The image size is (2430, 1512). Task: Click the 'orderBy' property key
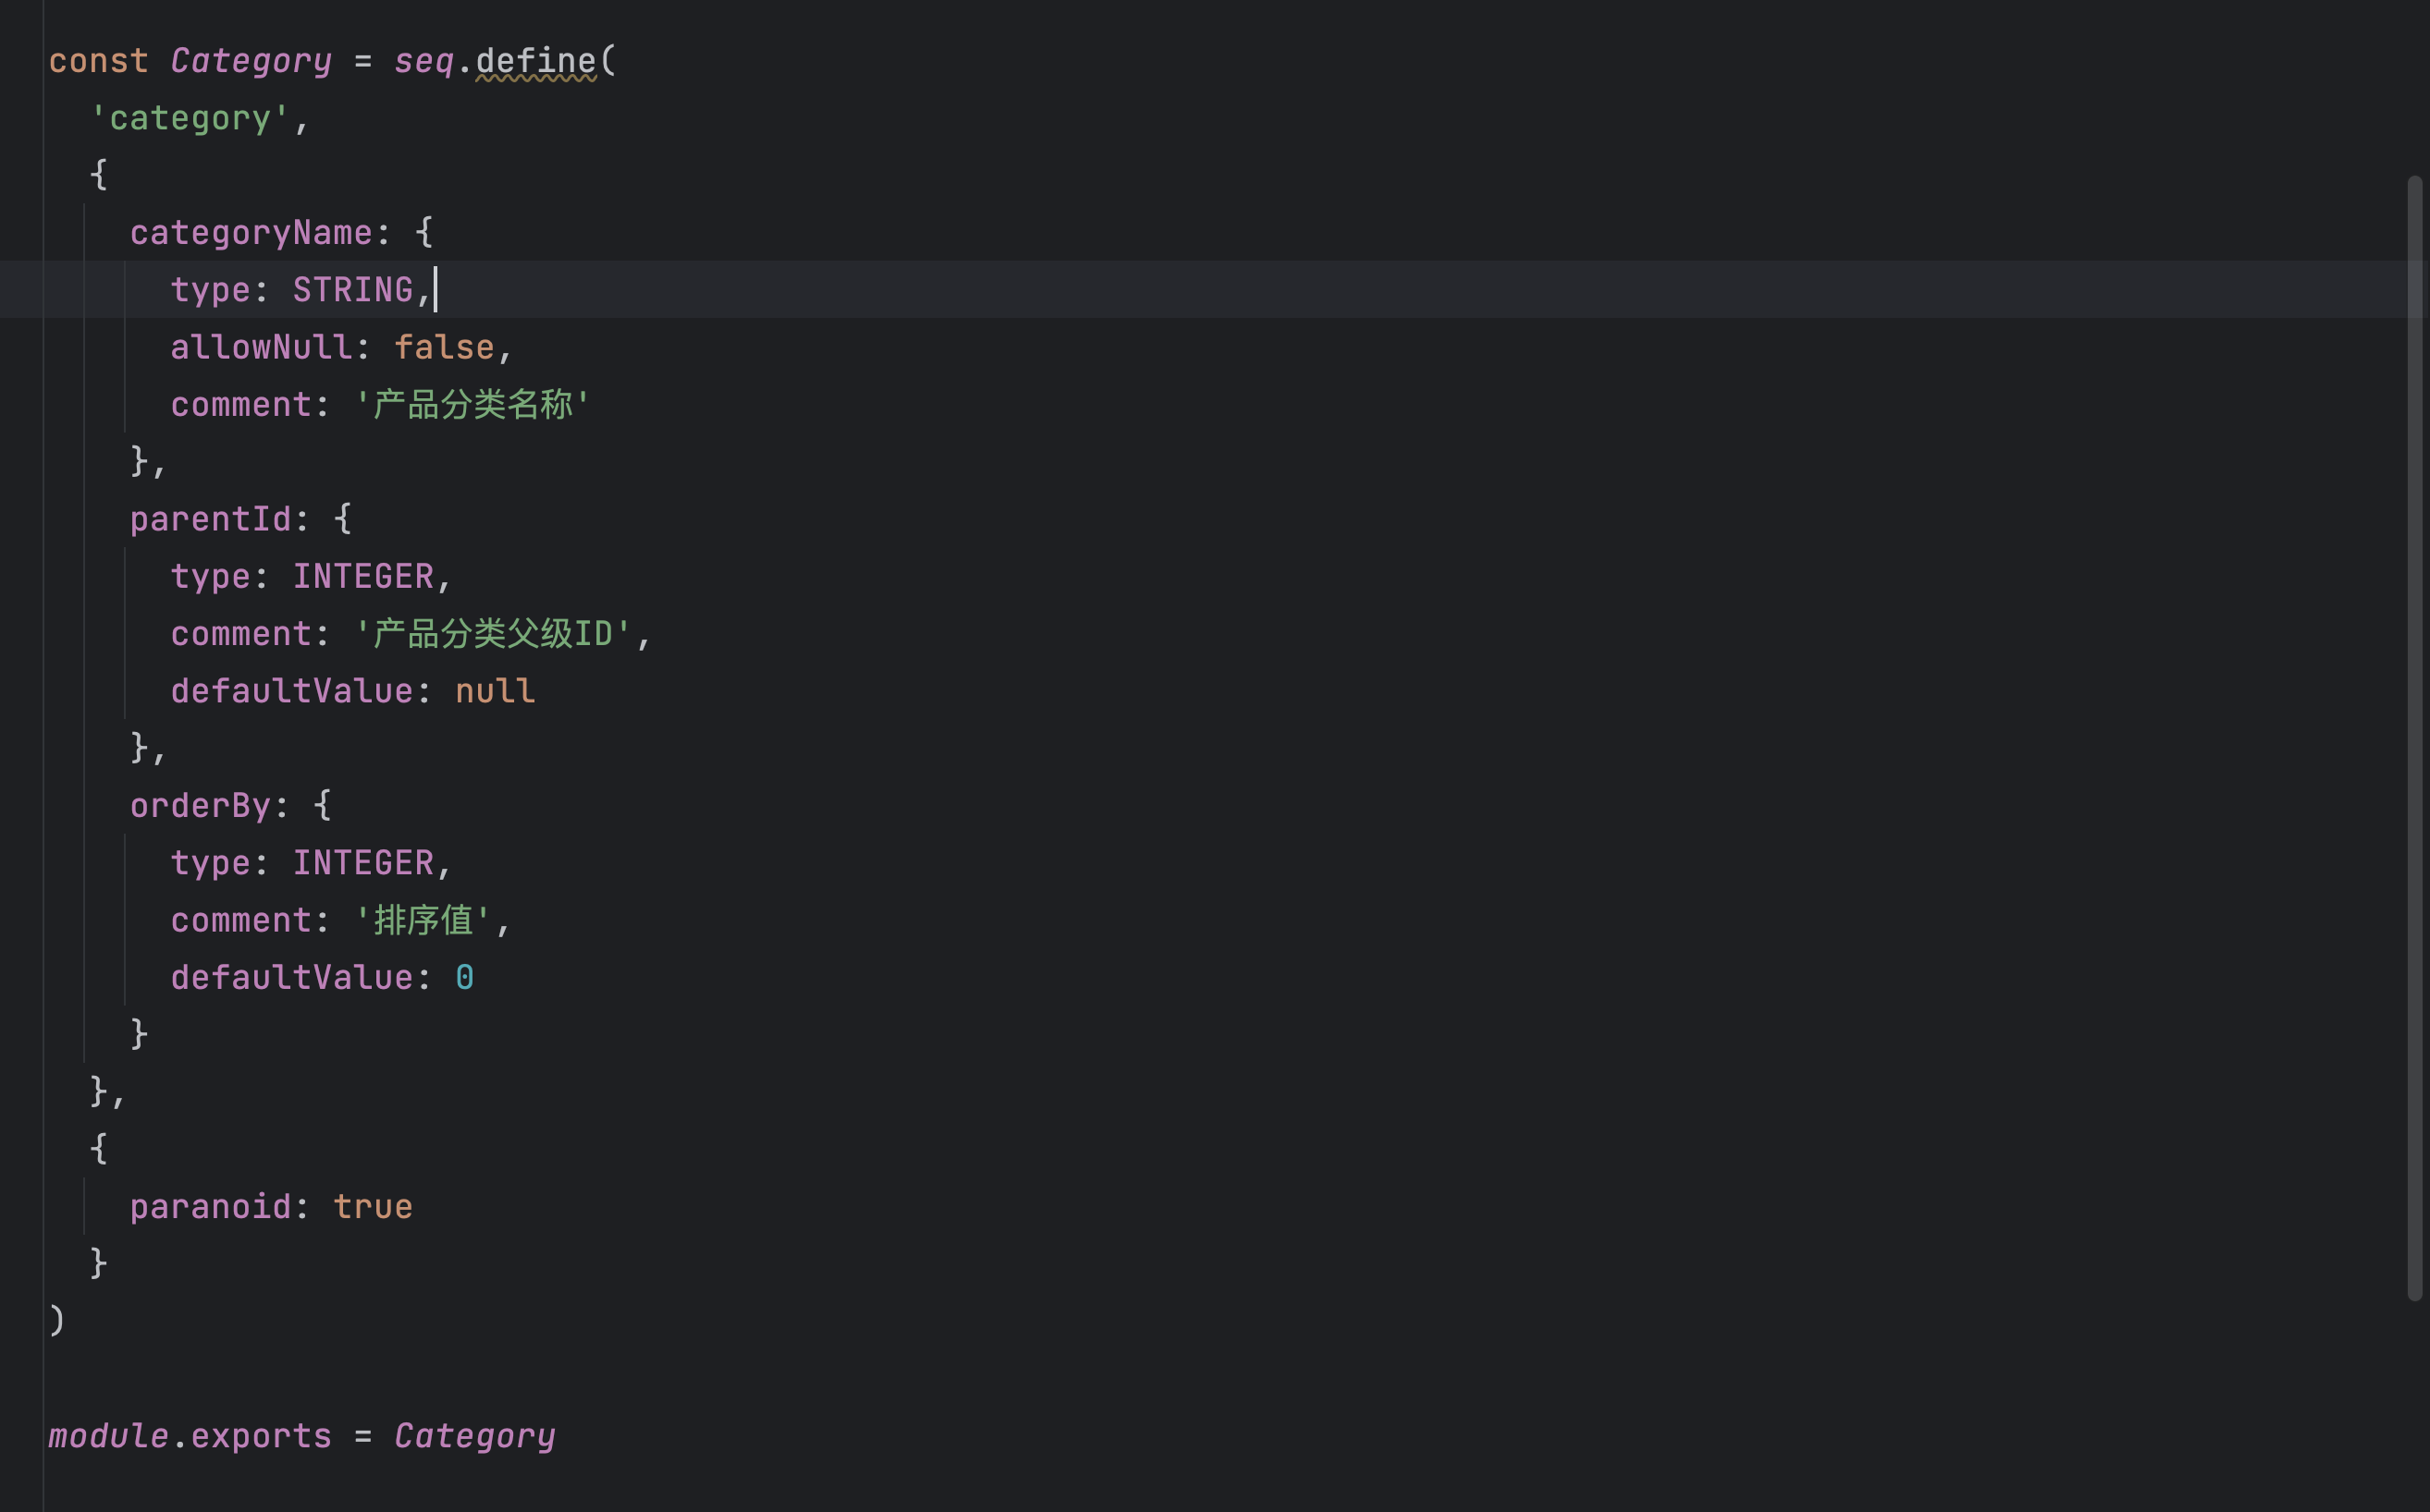[200, 806]
